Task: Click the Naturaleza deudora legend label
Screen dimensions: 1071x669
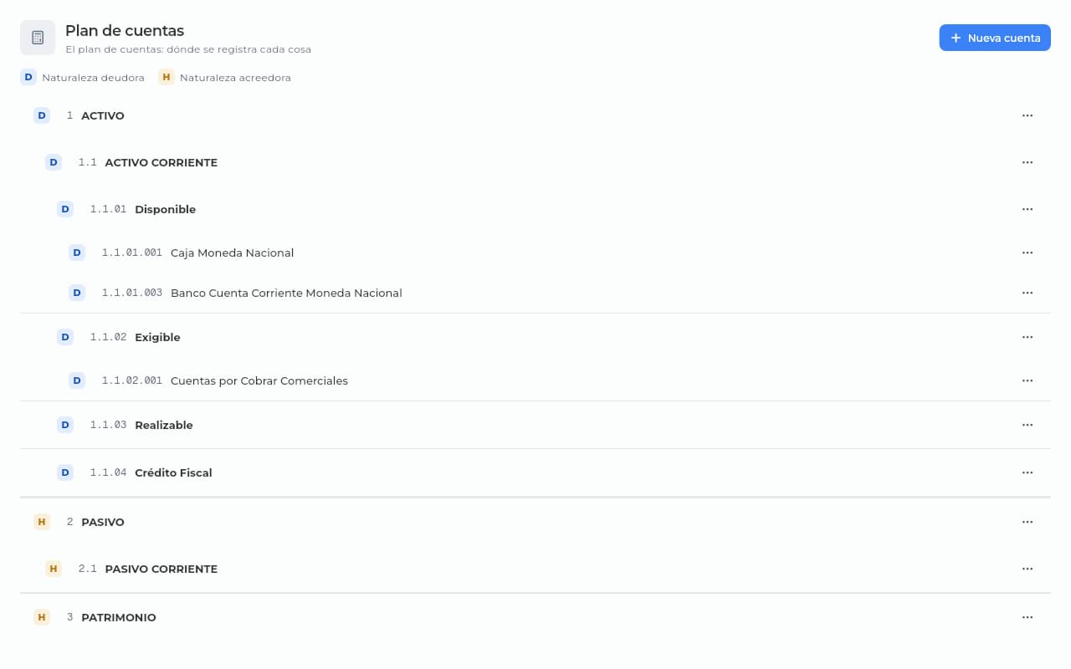Action: pos(93,78)
